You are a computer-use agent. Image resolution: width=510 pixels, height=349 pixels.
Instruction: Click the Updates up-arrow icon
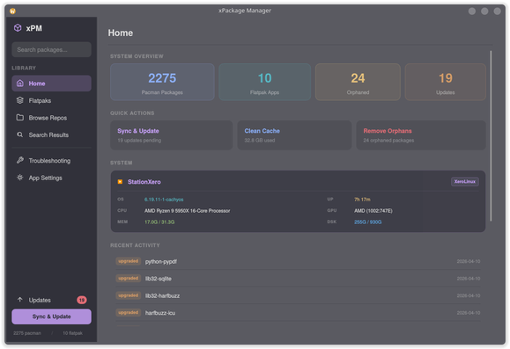[20, 300]
